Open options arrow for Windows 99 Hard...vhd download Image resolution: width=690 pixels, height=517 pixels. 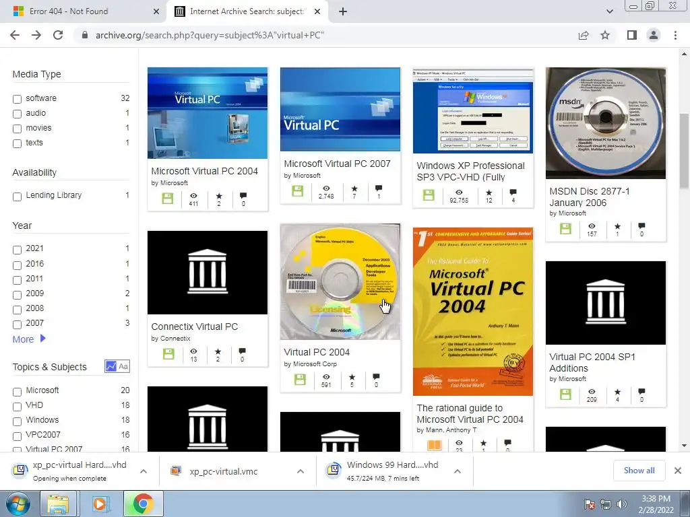point(458,471)
